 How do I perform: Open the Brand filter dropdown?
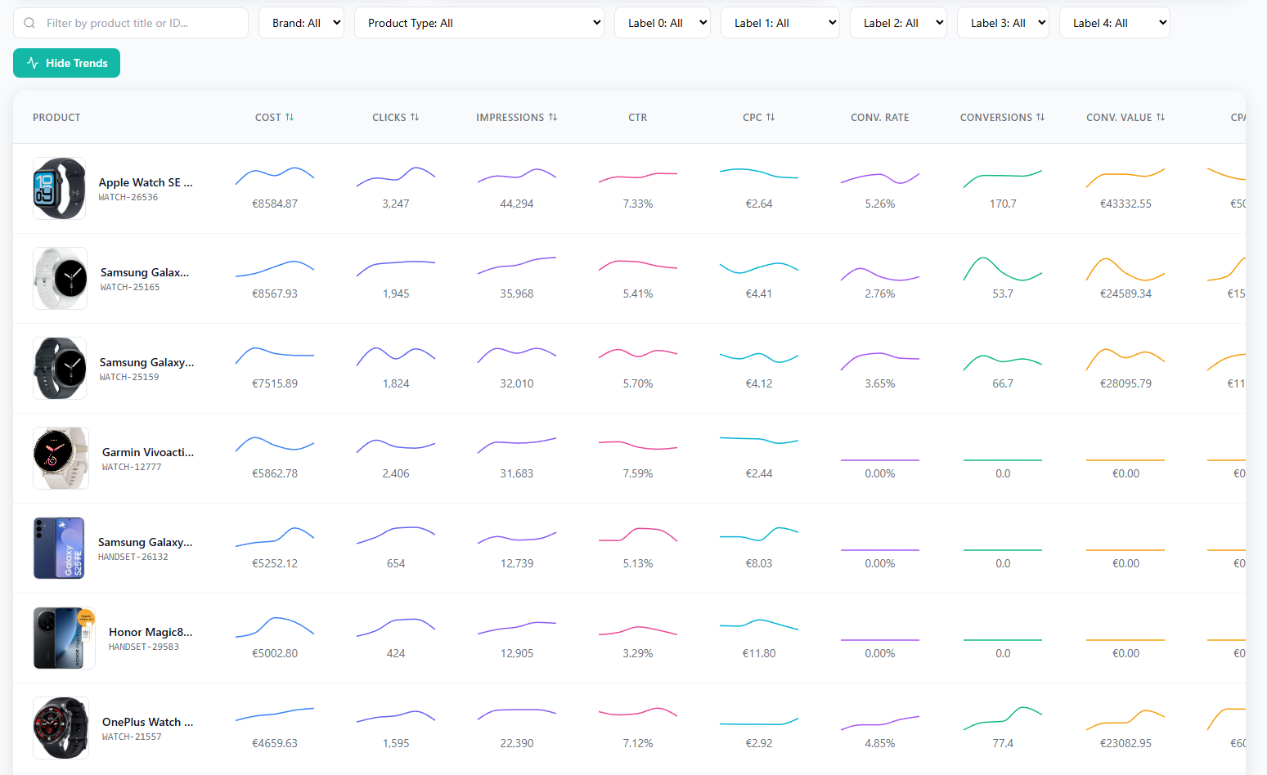[x=301, y=22]
